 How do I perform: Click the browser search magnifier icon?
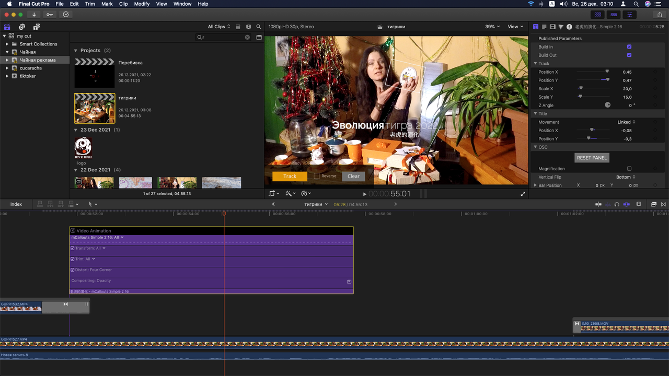259,27
